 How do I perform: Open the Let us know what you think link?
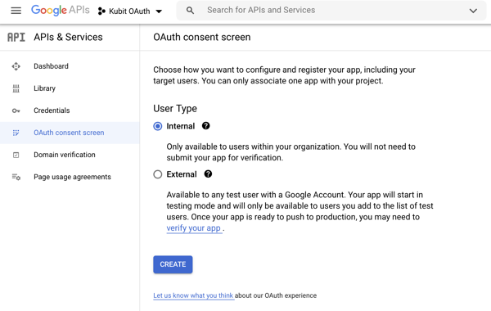(x=193, y=295)
